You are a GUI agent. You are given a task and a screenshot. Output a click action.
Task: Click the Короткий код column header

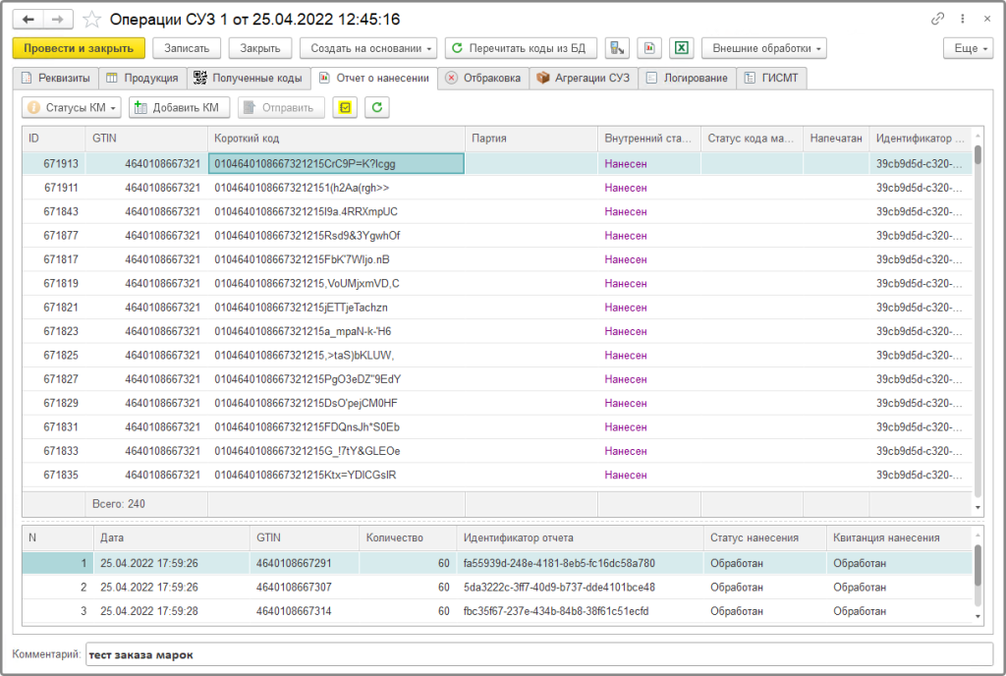(x=336, y=138)
